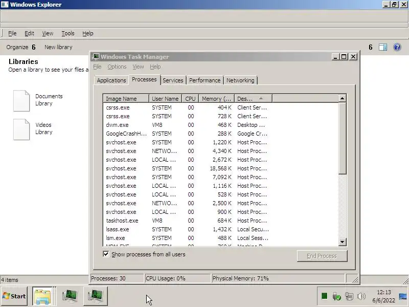Sort by Memory column header

coord(216,99)
